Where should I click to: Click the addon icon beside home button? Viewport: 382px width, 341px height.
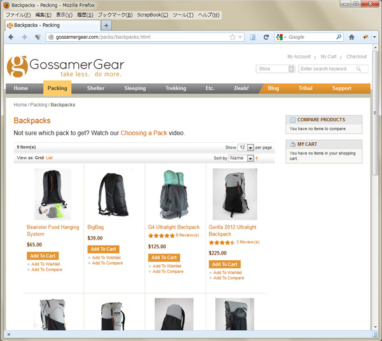(365, 37)
